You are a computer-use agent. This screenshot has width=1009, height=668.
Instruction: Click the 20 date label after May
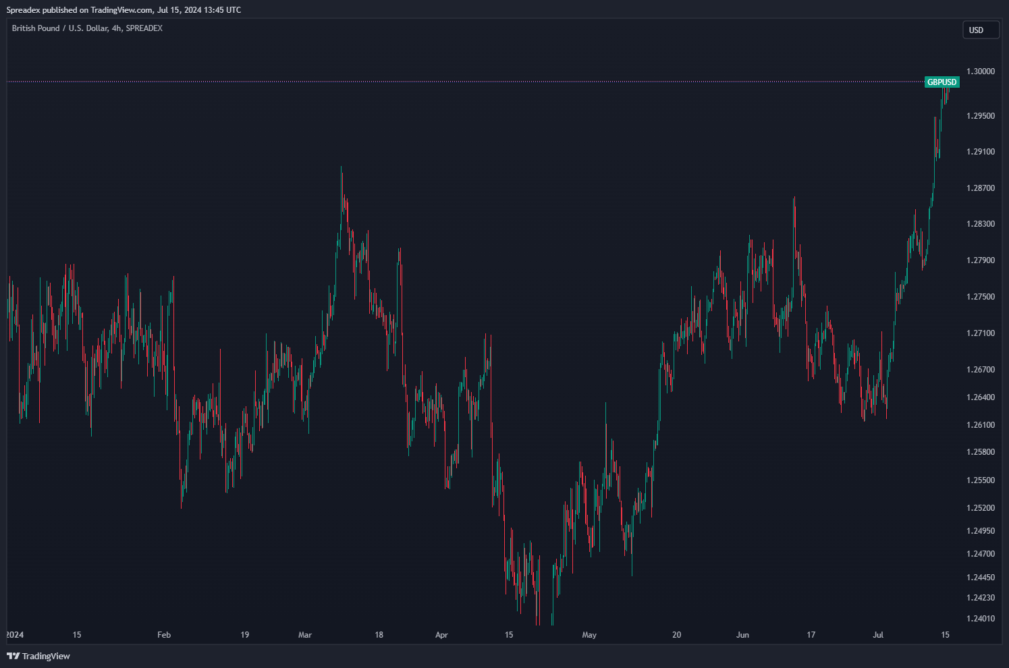pyautogui.click(x=676, y=635)
